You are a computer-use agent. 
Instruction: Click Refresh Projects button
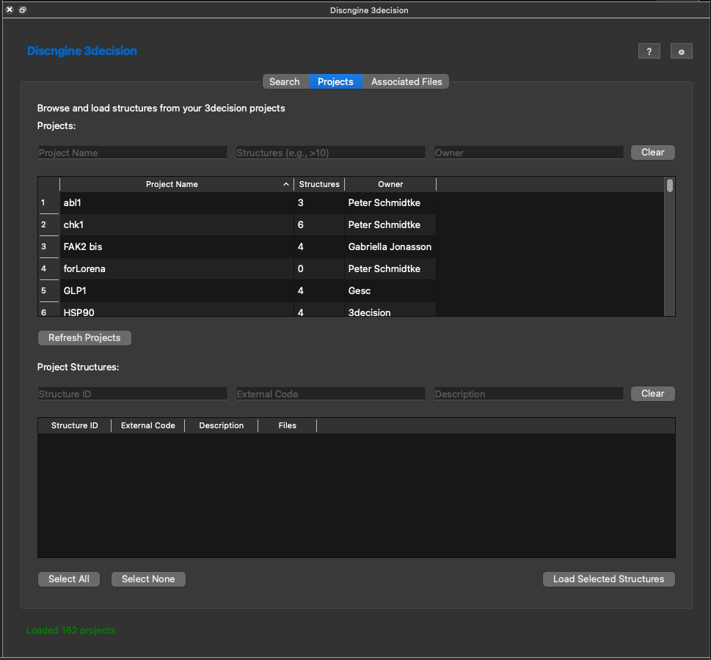(84, 338)
